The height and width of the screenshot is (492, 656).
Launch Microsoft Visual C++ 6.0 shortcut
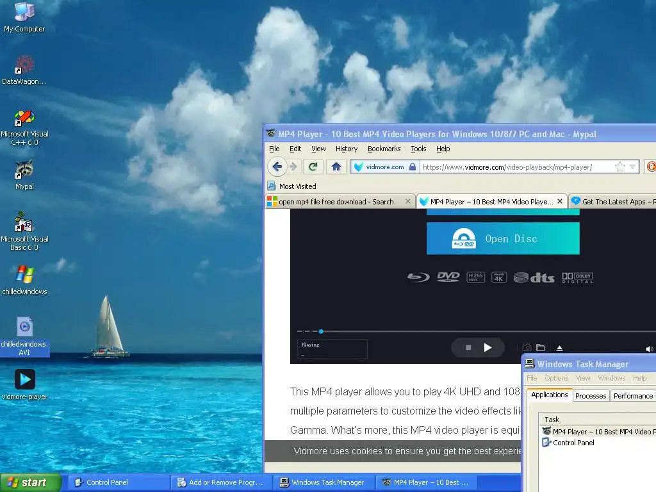tap(24, 127)
